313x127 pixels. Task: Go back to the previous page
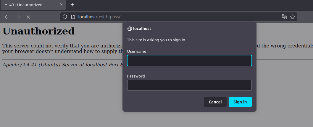click(7, 17)
